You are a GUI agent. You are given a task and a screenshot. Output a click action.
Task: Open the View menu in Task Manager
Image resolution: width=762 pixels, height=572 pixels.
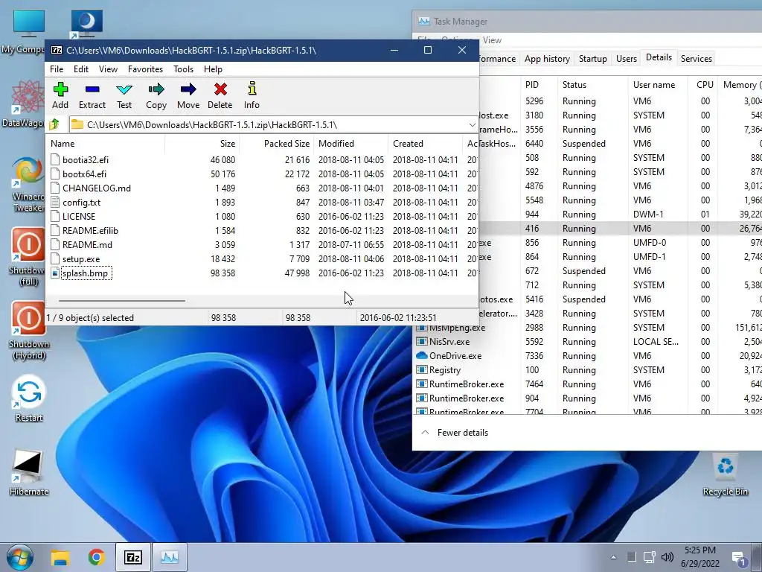492,40
